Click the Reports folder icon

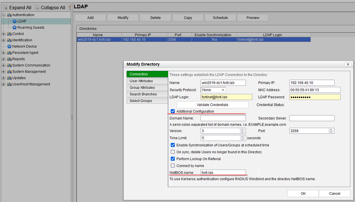(x=9, y=59)
